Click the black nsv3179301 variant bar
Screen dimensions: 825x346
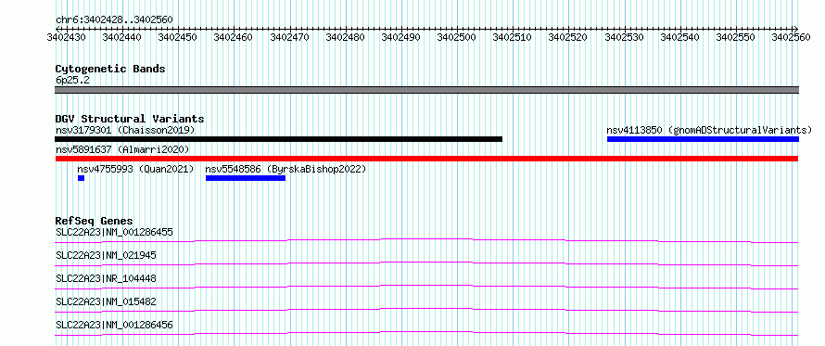pyautogui.click(x=278, y=139)
